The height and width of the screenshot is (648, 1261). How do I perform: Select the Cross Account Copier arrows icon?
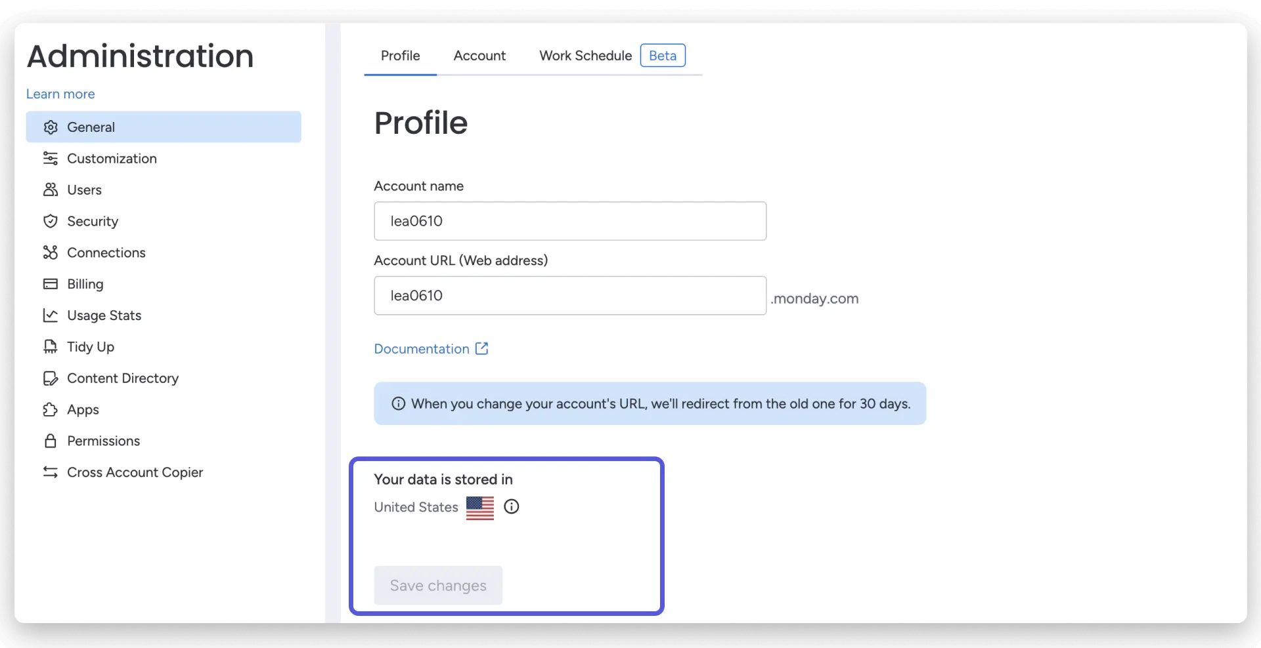pyautogui.click(x=51, y=472)
